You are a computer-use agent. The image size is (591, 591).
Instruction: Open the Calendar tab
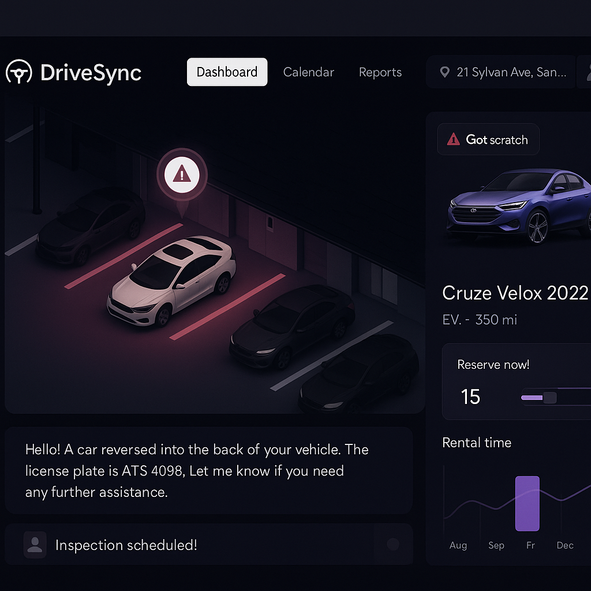pos(308,72)
